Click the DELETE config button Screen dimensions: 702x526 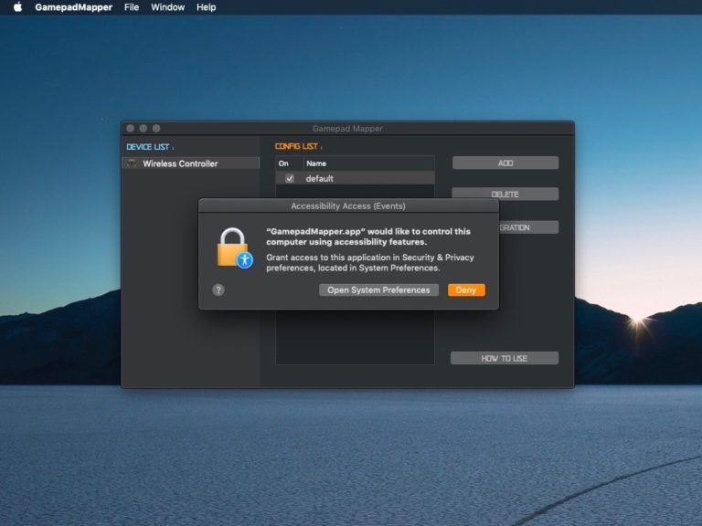point(505,194)
